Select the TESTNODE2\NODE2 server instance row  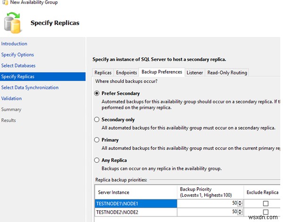click(136, 212)
